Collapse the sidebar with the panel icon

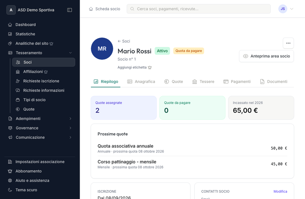click(x=69, y=10)
